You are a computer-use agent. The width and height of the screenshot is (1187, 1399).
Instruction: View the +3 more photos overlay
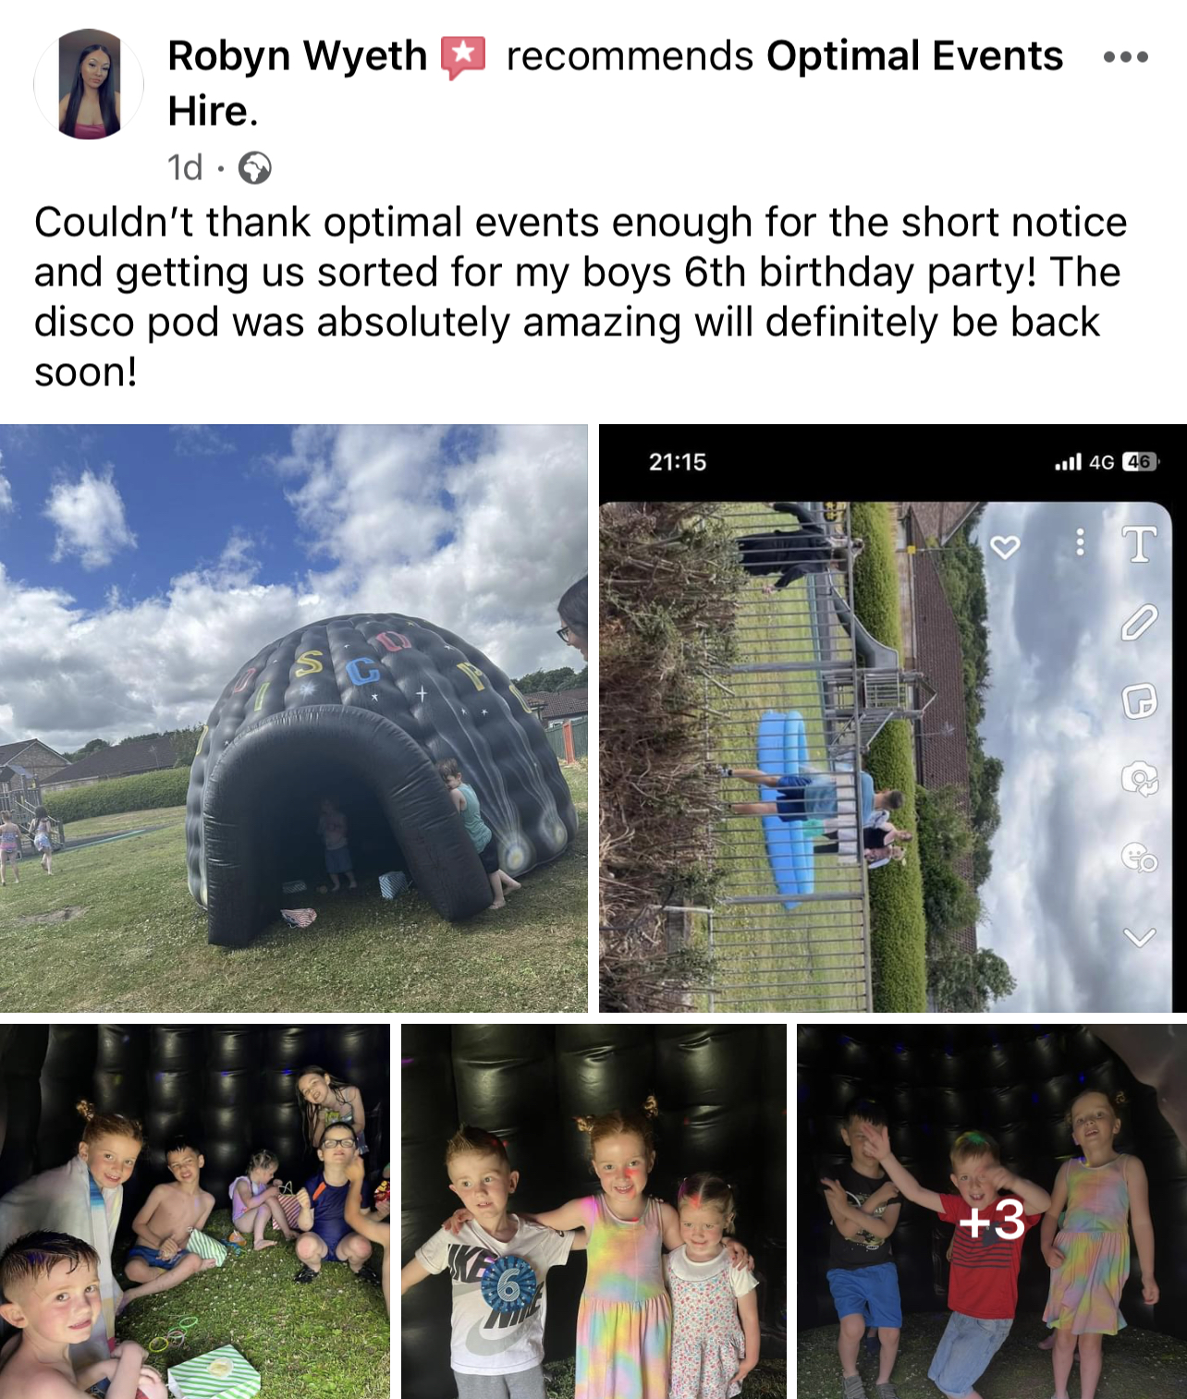click(992, 1210)
